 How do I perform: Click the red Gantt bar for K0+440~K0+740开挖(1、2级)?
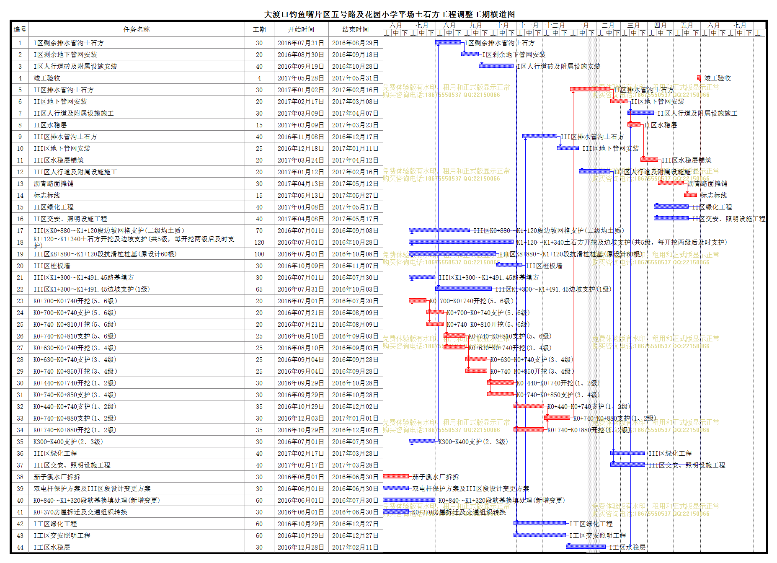click(501, 382)
